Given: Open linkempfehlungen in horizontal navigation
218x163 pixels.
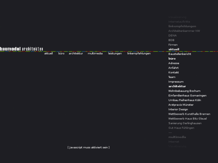Looking at the screenshot, I should pyautogui.click(x=139, y=54).
